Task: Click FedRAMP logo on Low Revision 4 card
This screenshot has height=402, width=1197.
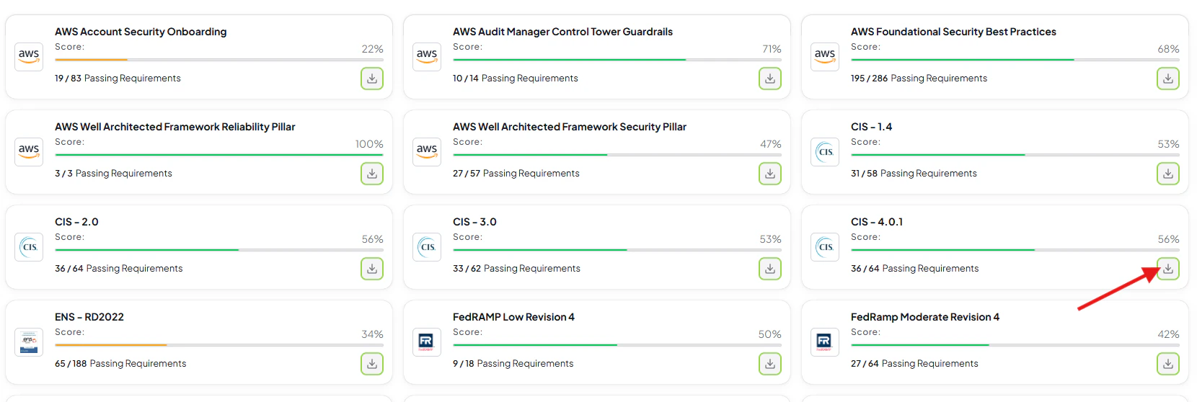Action: point(427,342)
